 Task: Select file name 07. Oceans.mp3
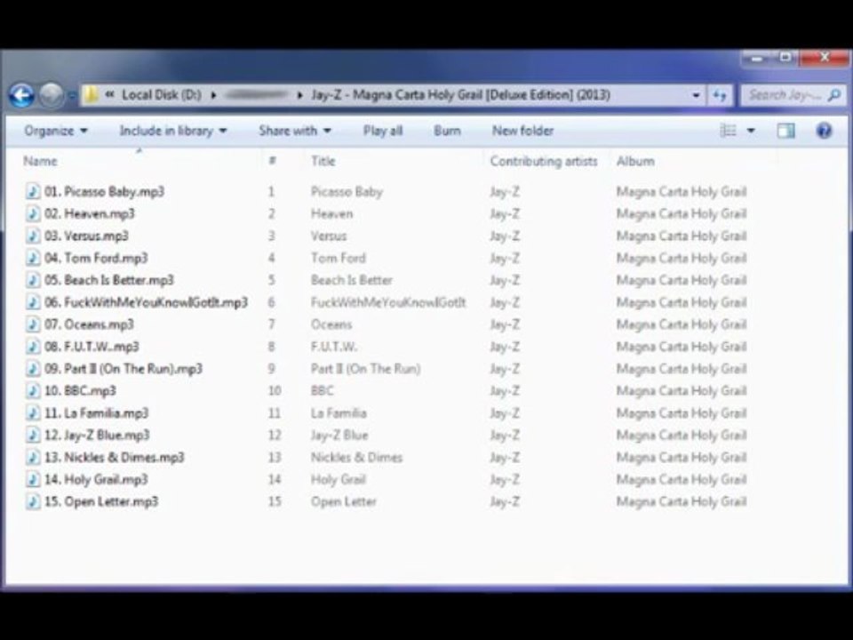click(x=89, y=324)
